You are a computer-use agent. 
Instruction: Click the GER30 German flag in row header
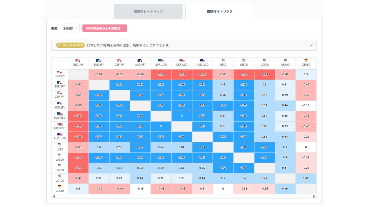coord(60,186)
